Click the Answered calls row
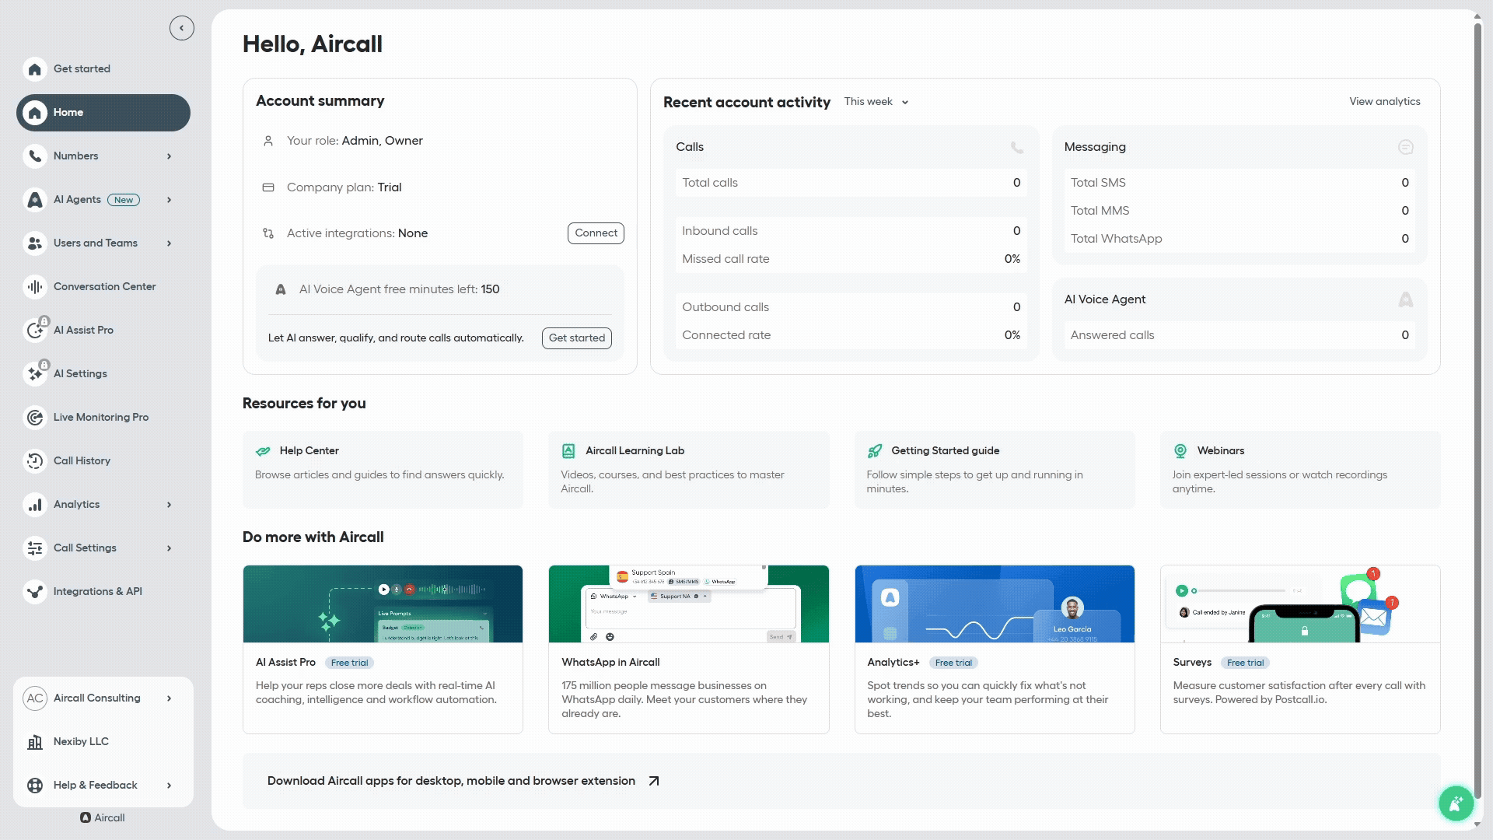The image size is (1493, 840). click(x=1240, y=335)
